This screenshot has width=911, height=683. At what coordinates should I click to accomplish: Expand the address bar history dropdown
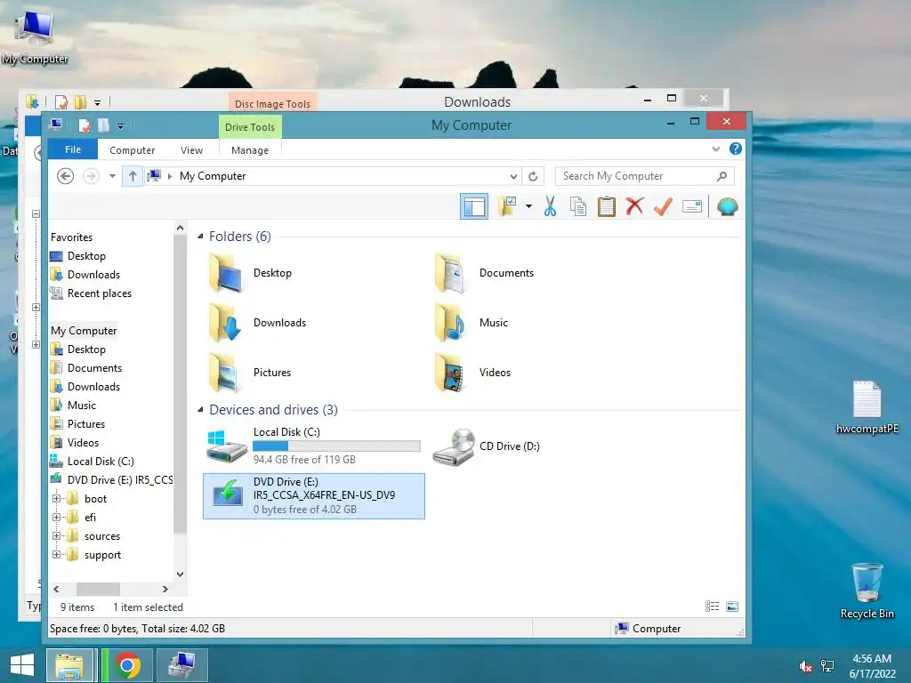point(513,176)
